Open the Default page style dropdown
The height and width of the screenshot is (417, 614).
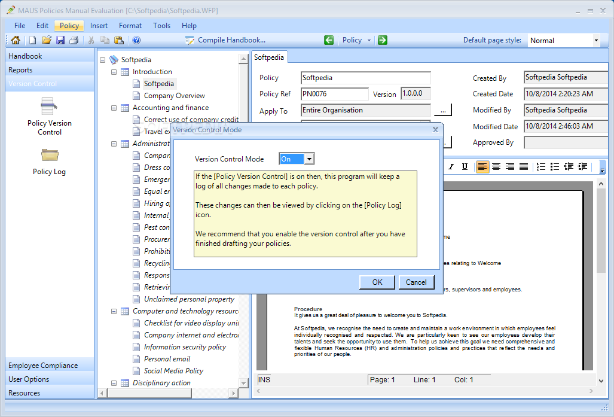click(596, 40)
